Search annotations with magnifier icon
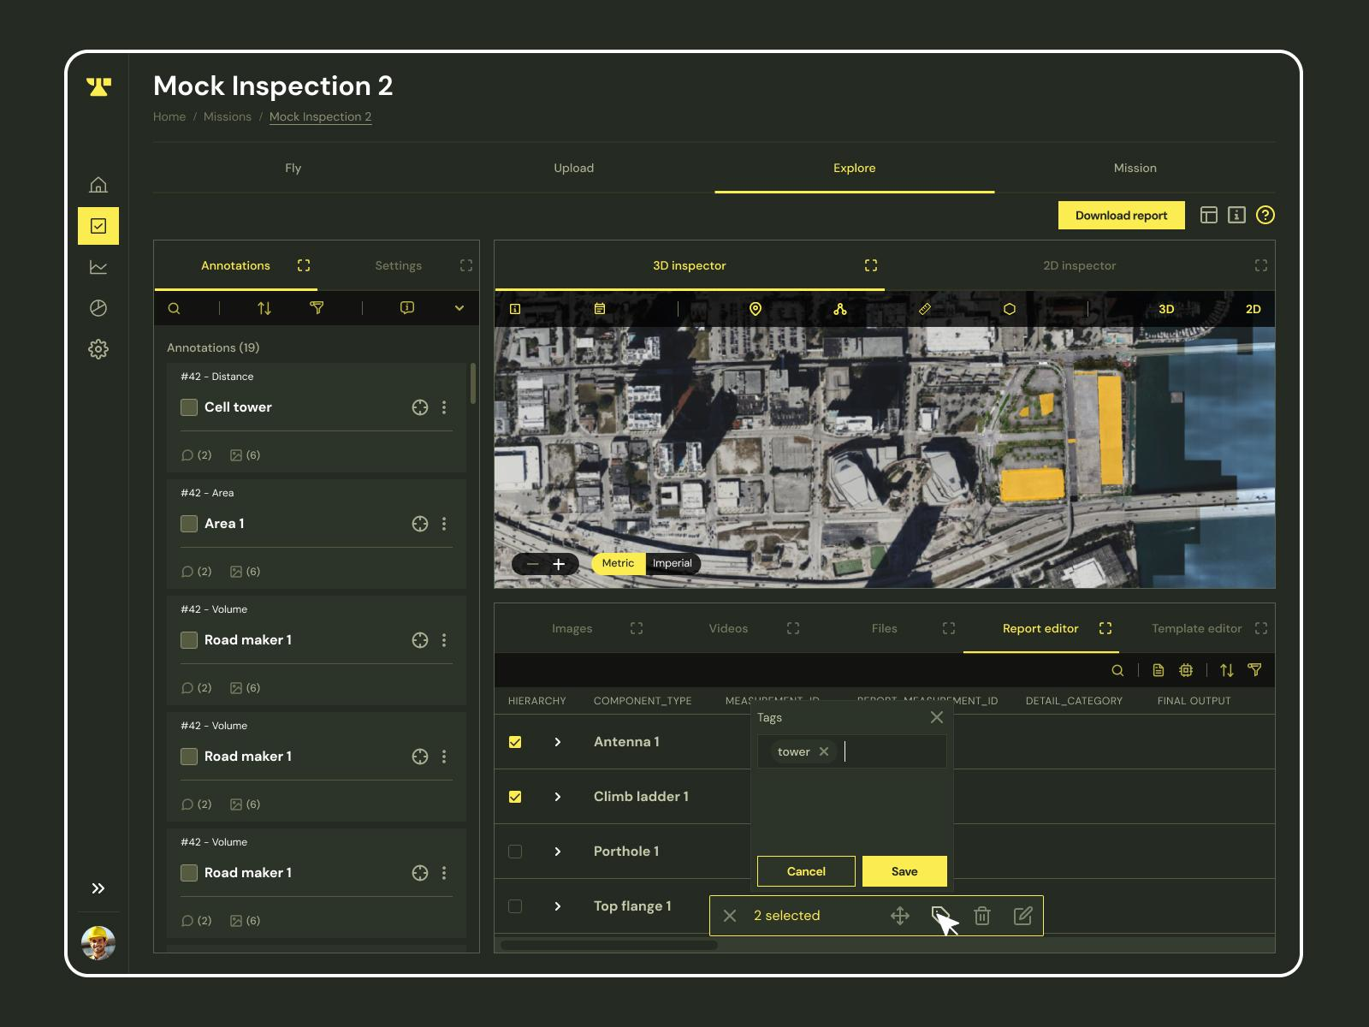Viewport: 1369px width, 1027px height. coord(174,309)
